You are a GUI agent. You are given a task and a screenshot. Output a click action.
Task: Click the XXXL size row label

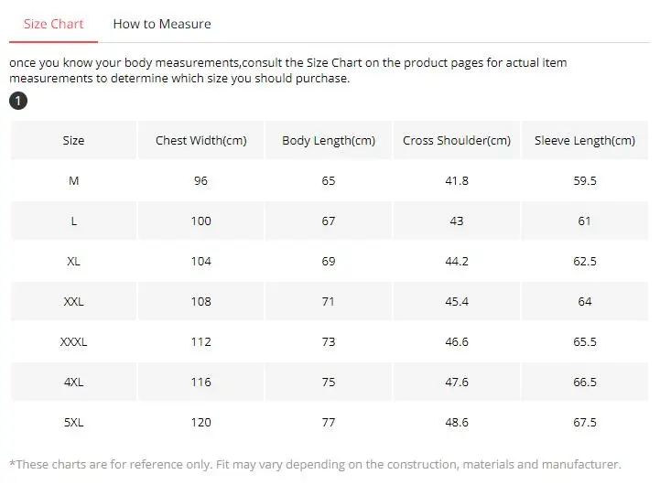(x=73, y=342)
